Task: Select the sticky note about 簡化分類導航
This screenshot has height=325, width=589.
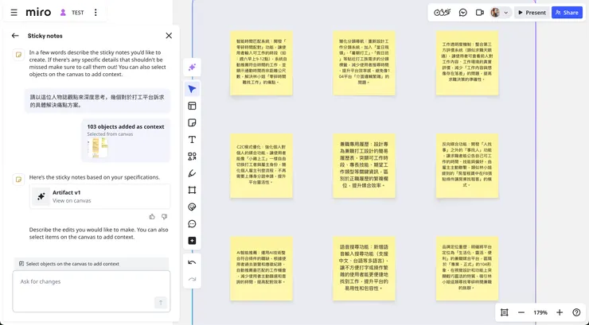Action: [x=364, y=63]
